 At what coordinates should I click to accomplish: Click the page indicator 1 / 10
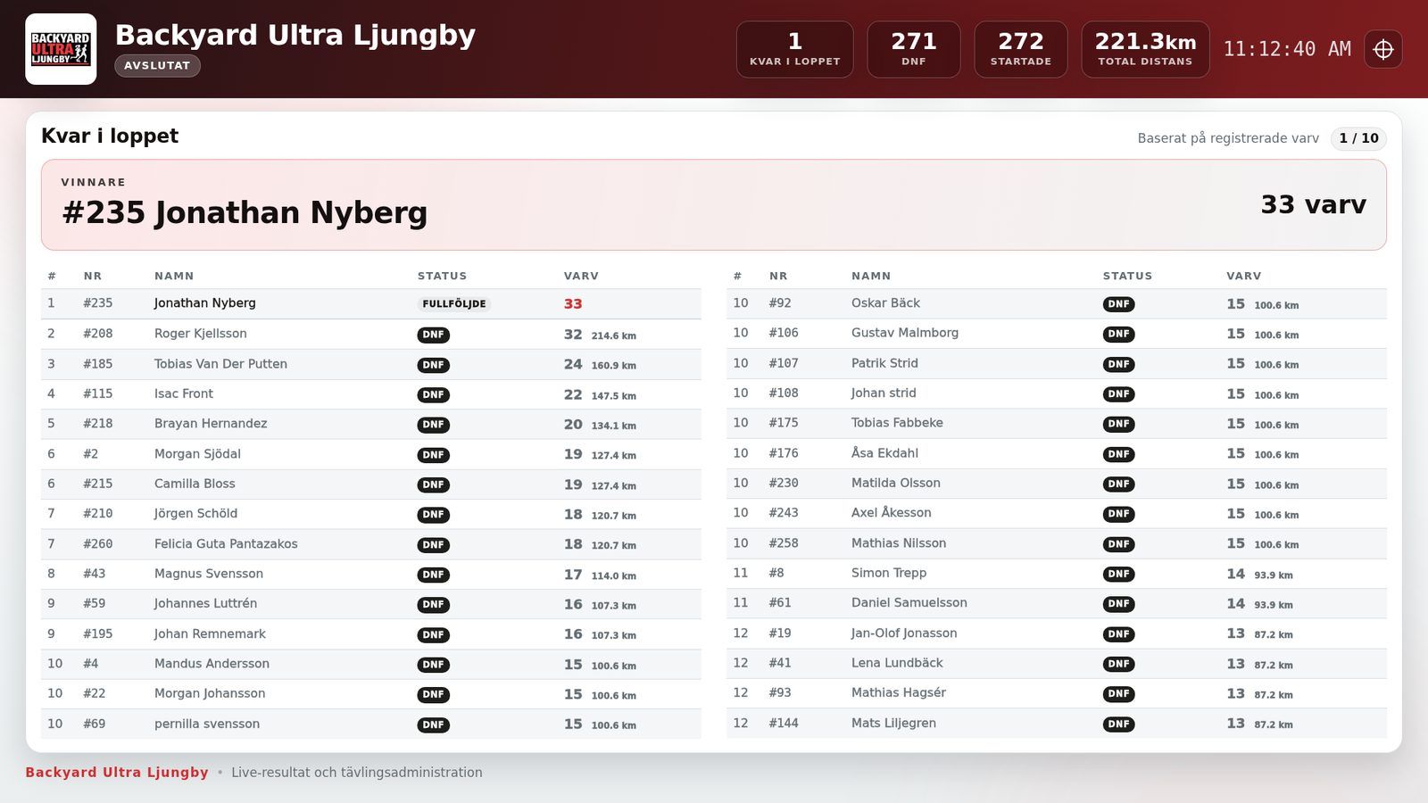1358,138
